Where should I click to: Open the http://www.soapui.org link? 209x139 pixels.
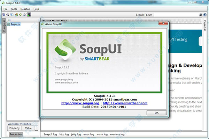pos(80,103)
